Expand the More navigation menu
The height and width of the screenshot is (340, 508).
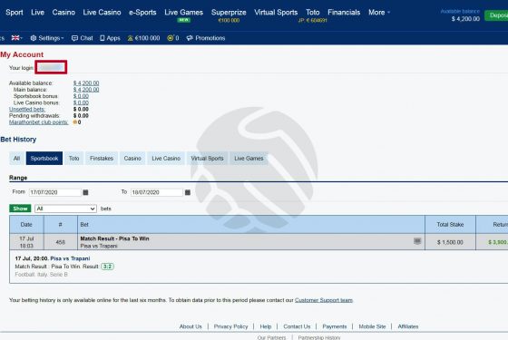[379, 13]
